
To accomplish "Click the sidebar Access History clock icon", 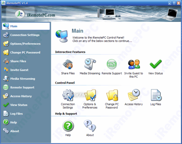I will [x=6, y=96].
